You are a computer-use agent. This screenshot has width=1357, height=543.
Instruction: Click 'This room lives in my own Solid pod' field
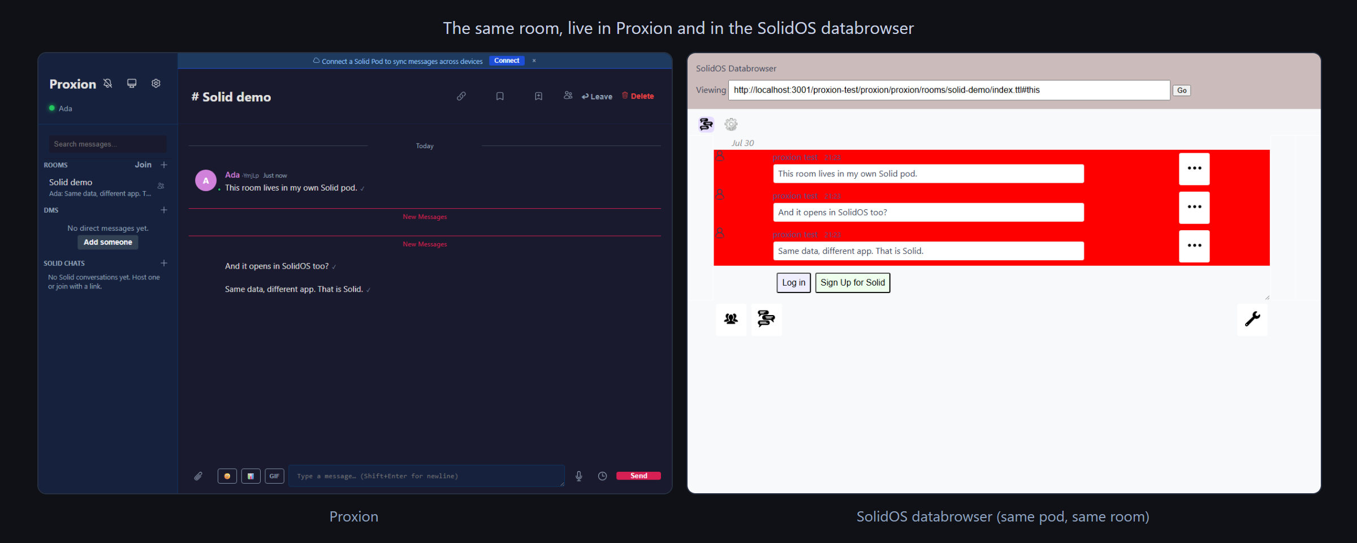928,174
